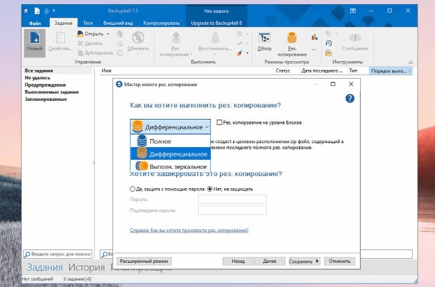Select Да, защита с помощью пароля radio
Viewport: 435px width, 287px height.
tap(133, 189)
